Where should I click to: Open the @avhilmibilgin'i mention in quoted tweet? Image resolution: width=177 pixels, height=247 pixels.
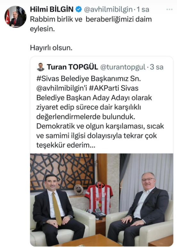[x=62, y=88]
